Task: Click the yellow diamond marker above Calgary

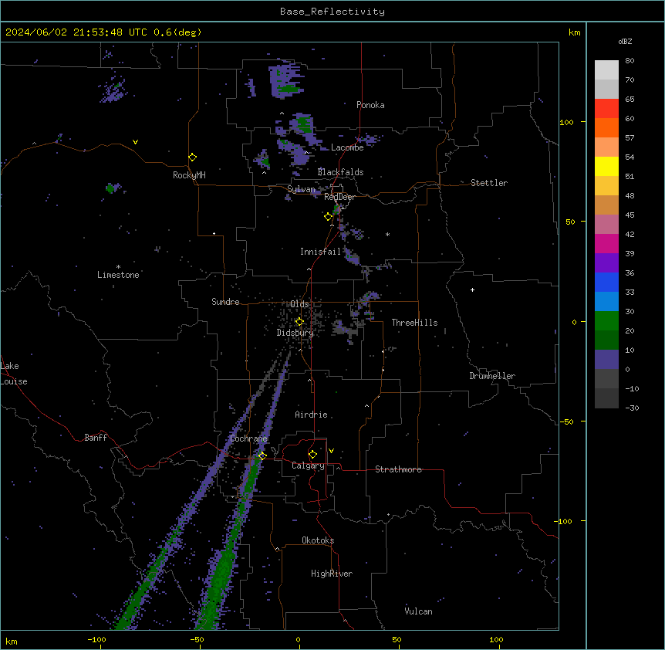Action: 312,455
